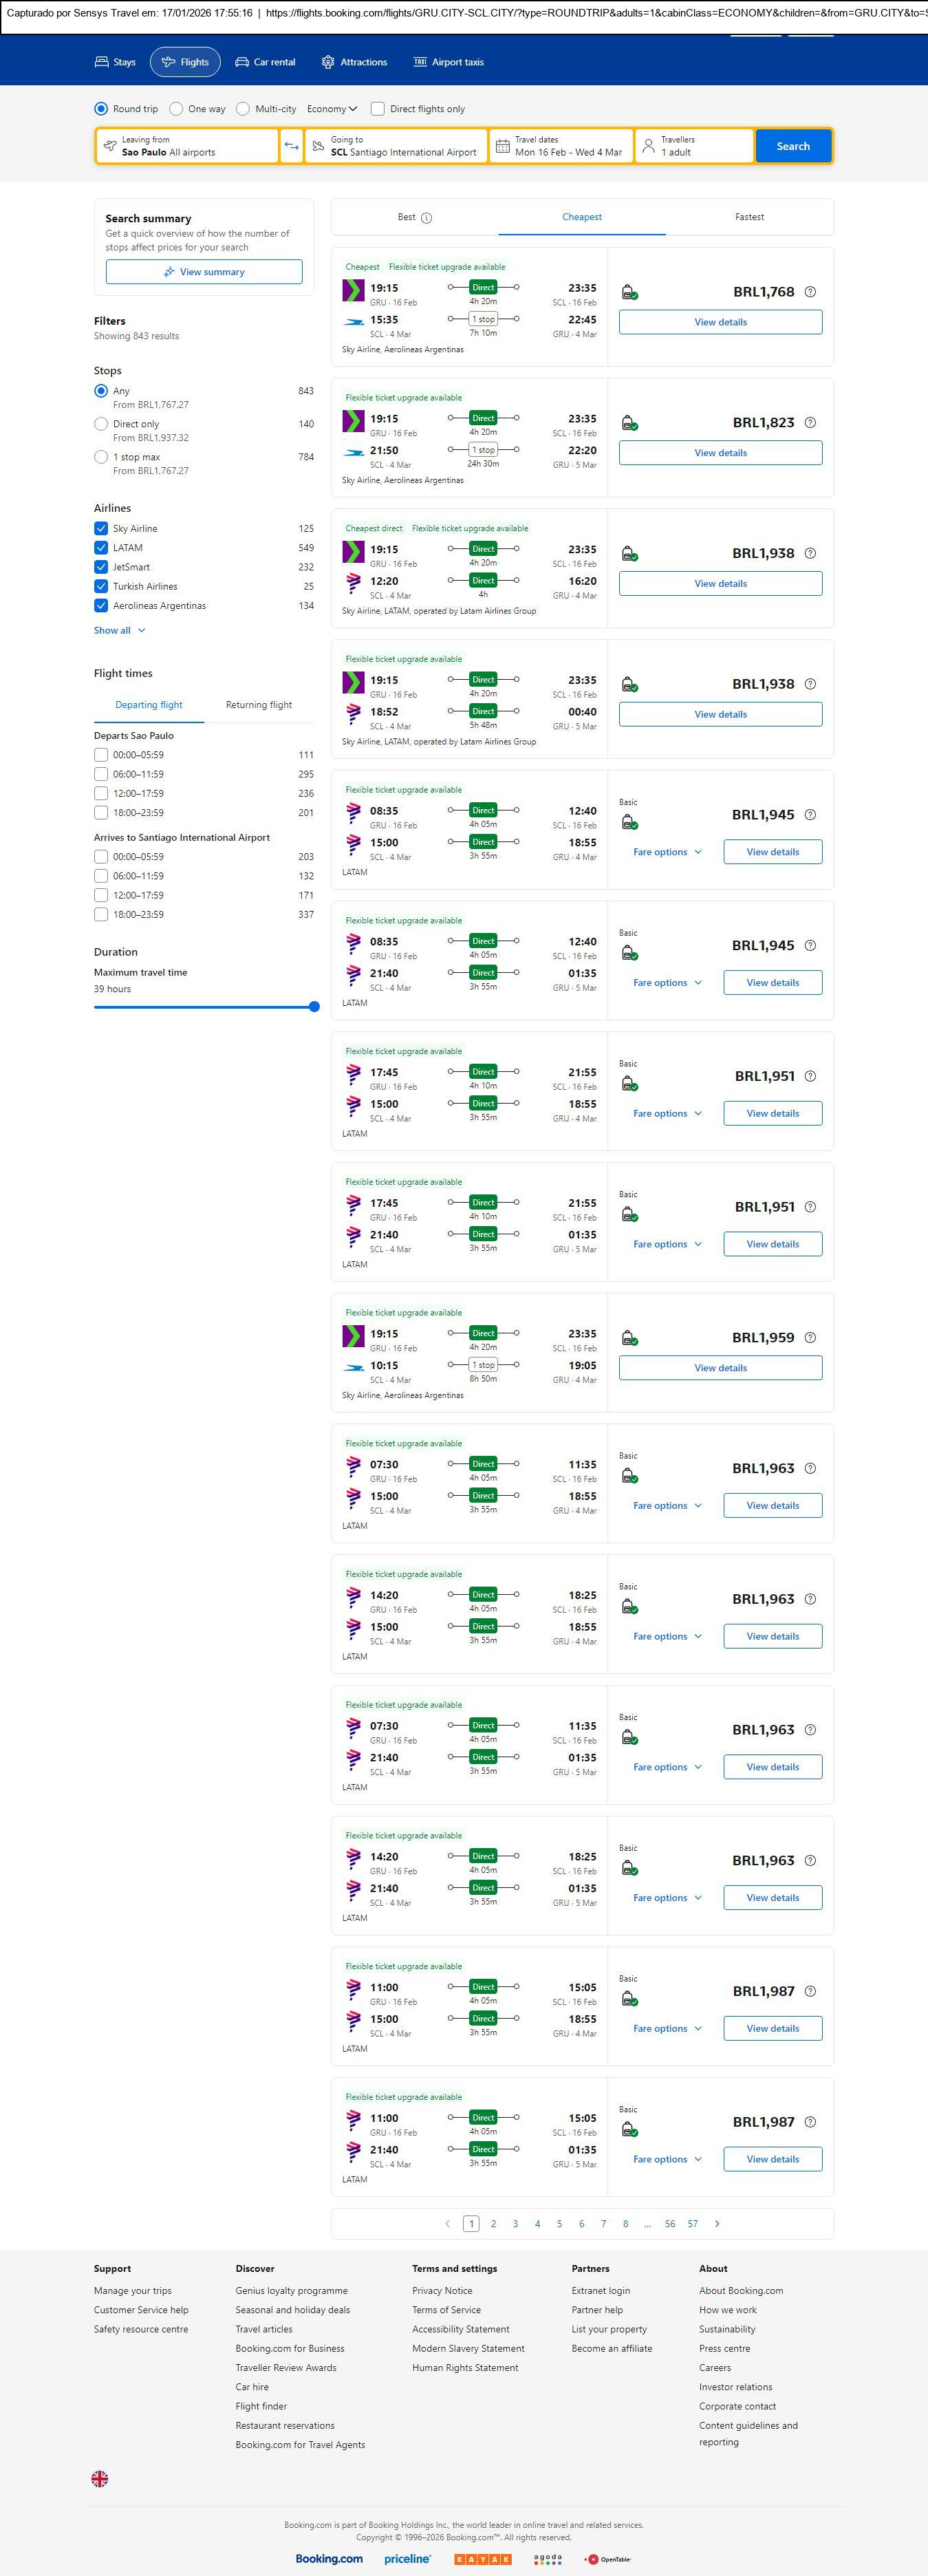The image size is (928, 2576).
Task: Open the Returning flight times tab
Action: click(x=259, y=705)
